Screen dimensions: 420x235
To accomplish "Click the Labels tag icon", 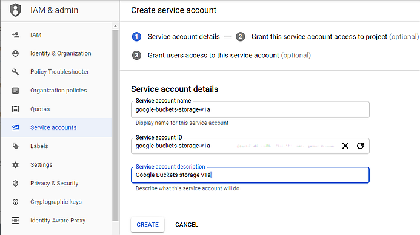I will click(16, 146).
